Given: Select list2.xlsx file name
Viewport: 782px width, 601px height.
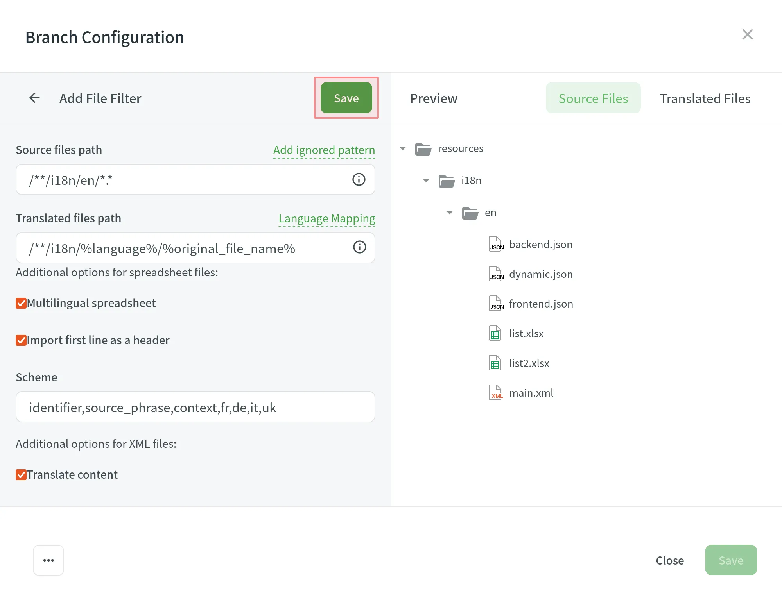Looking at the screenshot, I should 529,363.
